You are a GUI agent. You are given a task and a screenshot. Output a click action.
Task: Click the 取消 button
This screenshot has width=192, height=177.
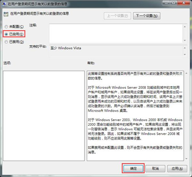click(155, 169)
